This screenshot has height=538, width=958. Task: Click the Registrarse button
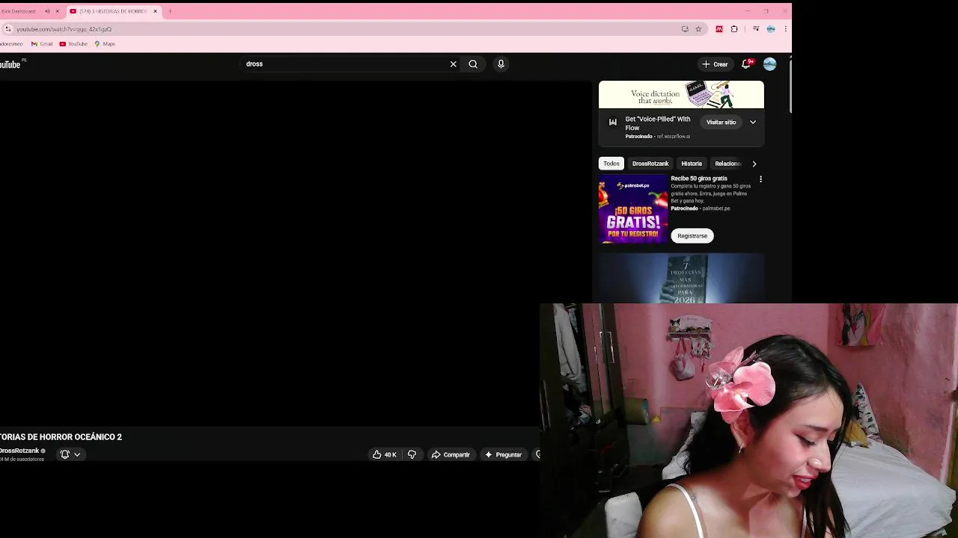[x=692, y=236]
